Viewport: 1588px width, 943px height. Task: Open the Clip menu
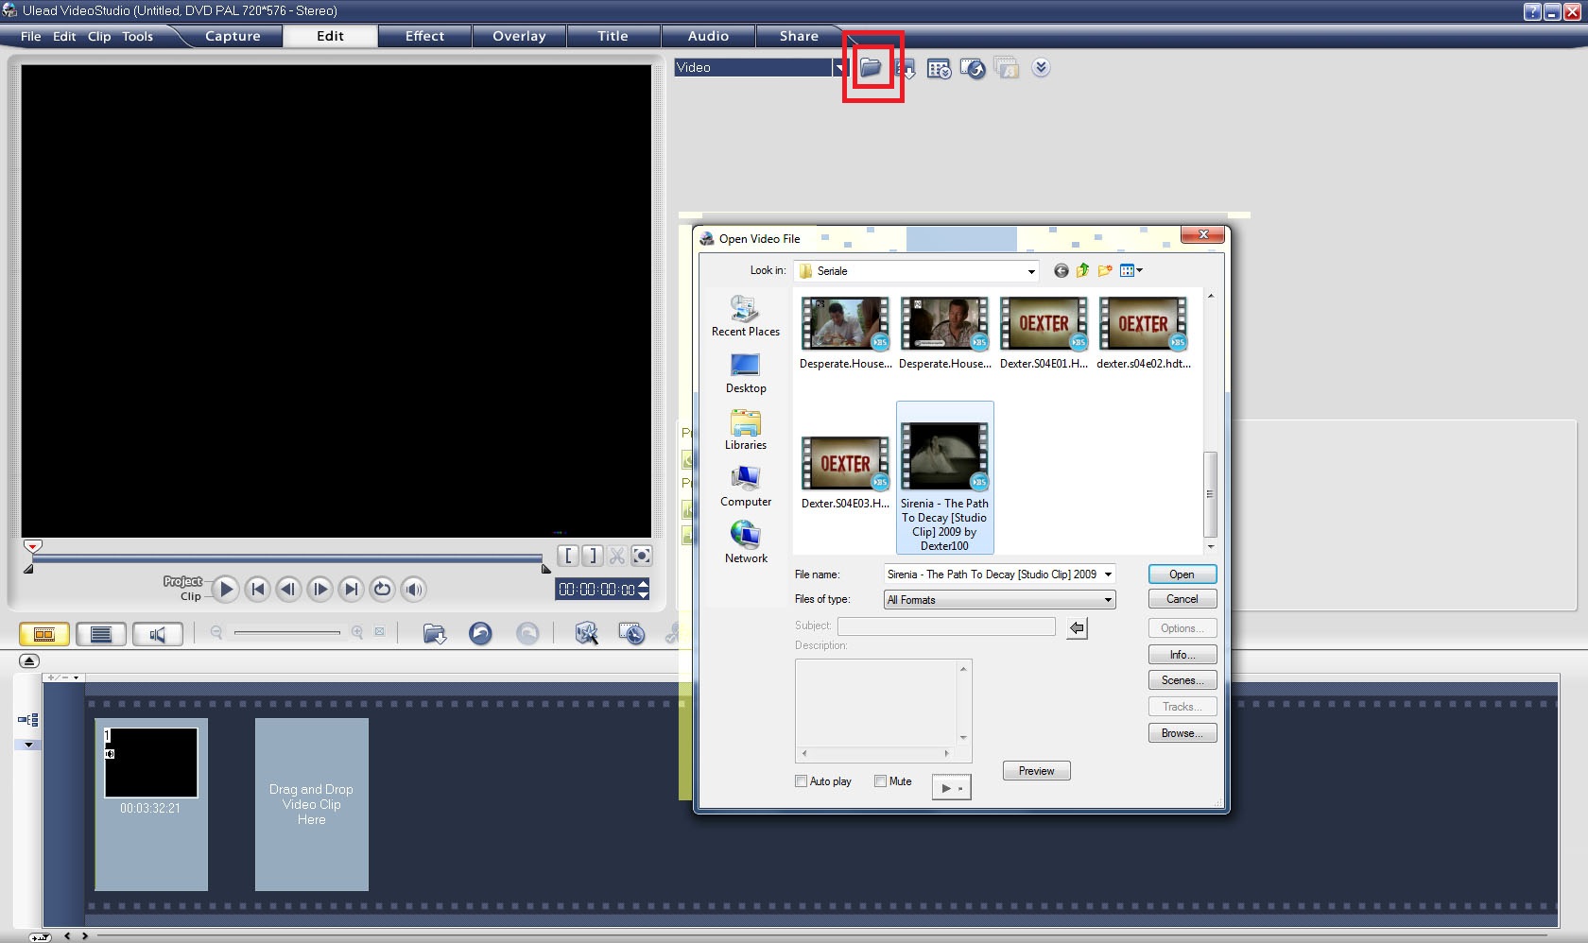pyautogui.click(x=99, y=36)
